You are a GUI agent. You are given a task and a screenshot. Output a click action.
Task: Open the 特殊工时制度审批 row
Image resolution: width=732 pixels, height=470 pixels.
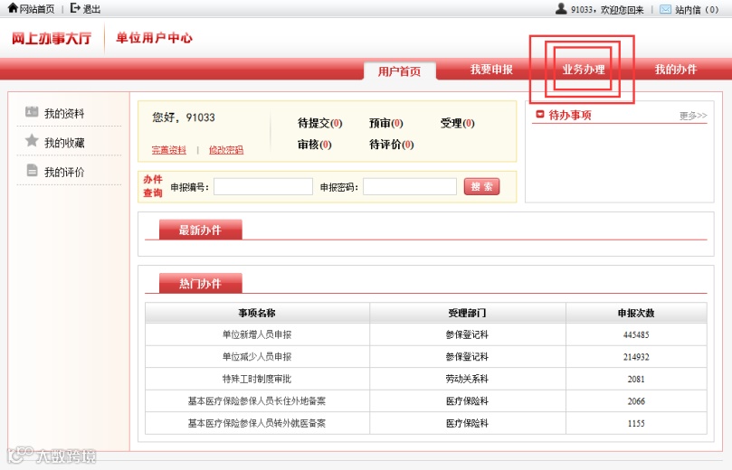(x=257, y=379)
